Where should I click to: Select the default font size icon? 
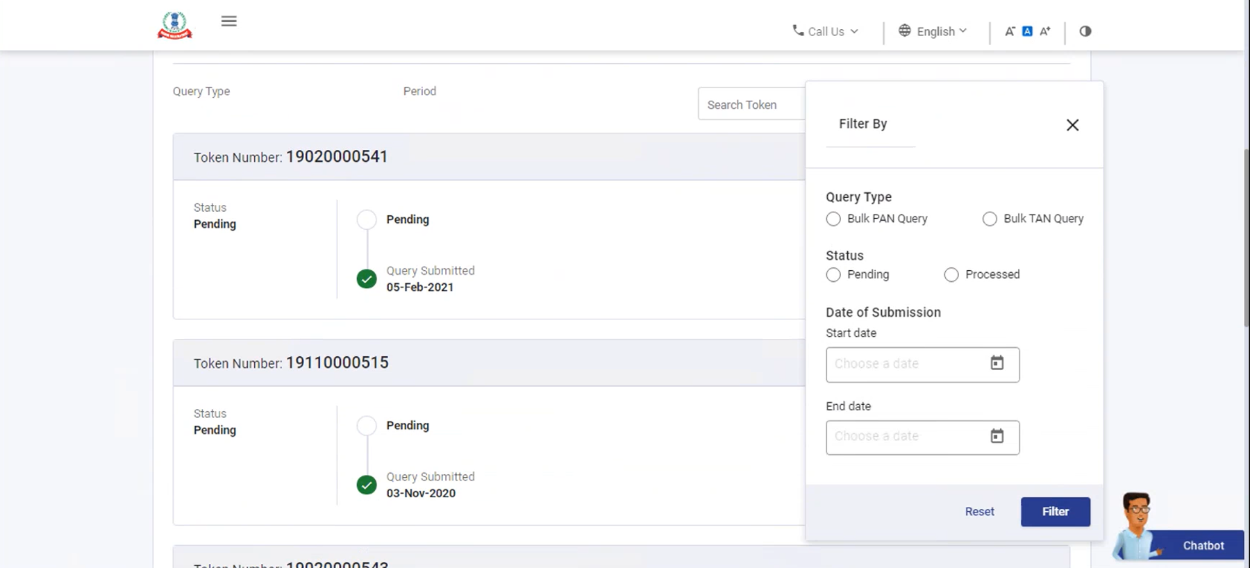[x=1027, y=31]
